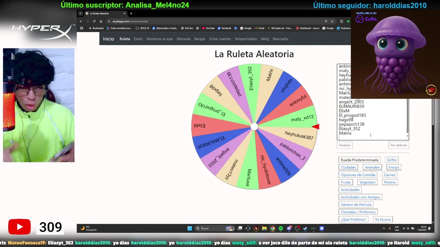Choose the Animales preset

372,167
